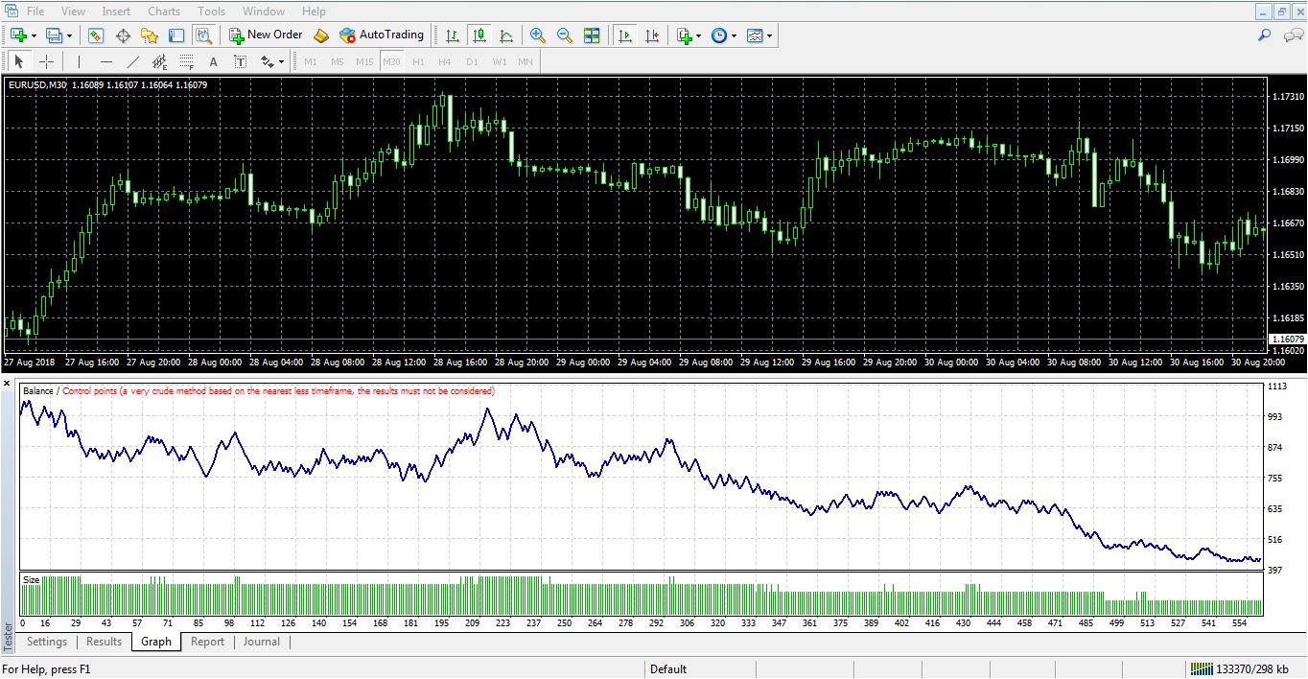This screenshot has height=679, width=1308.
Task: Switch to the Report tab
Action: point(207,642)
